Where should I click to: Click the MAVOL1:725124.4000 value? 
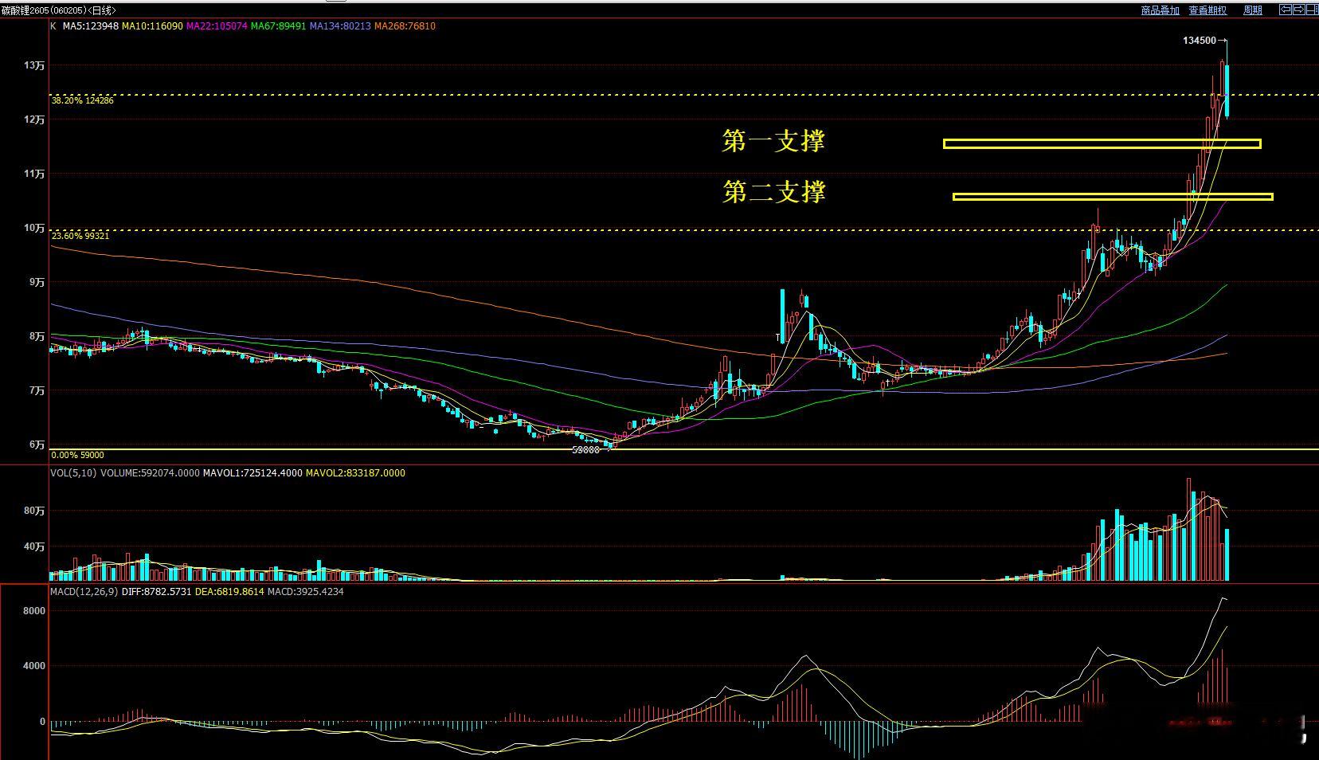(x=252, y=473)
